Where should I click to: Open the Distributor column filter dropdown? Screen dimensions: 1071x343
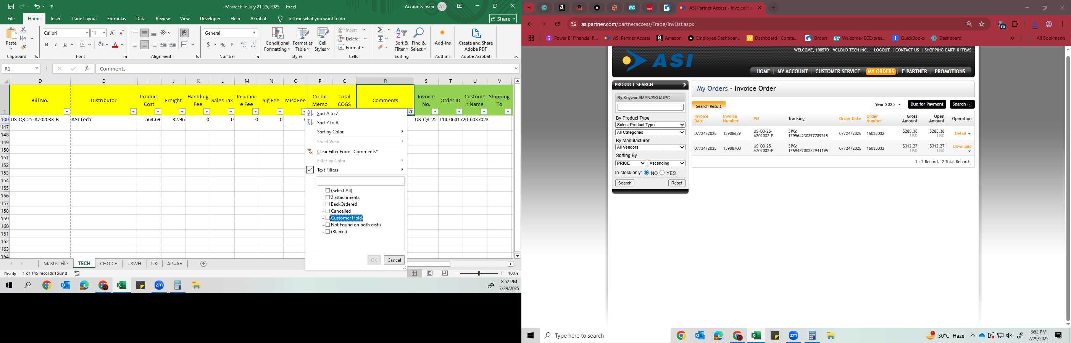tap(134, 112)
